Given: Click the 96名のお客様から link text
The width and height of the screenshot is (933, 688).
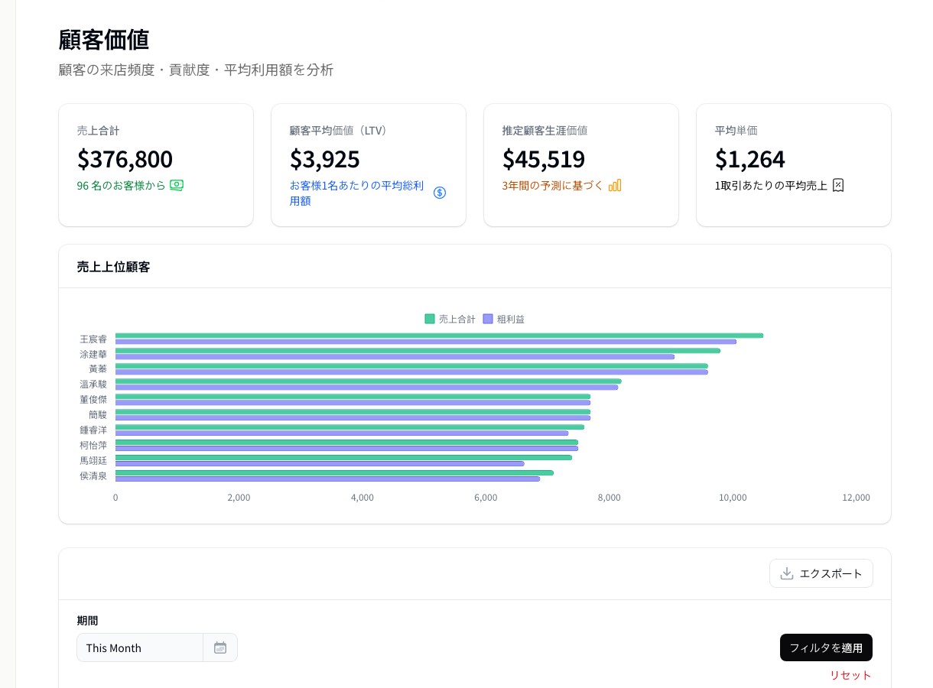Looking at the screenshot, I should [x=121, y=185].
